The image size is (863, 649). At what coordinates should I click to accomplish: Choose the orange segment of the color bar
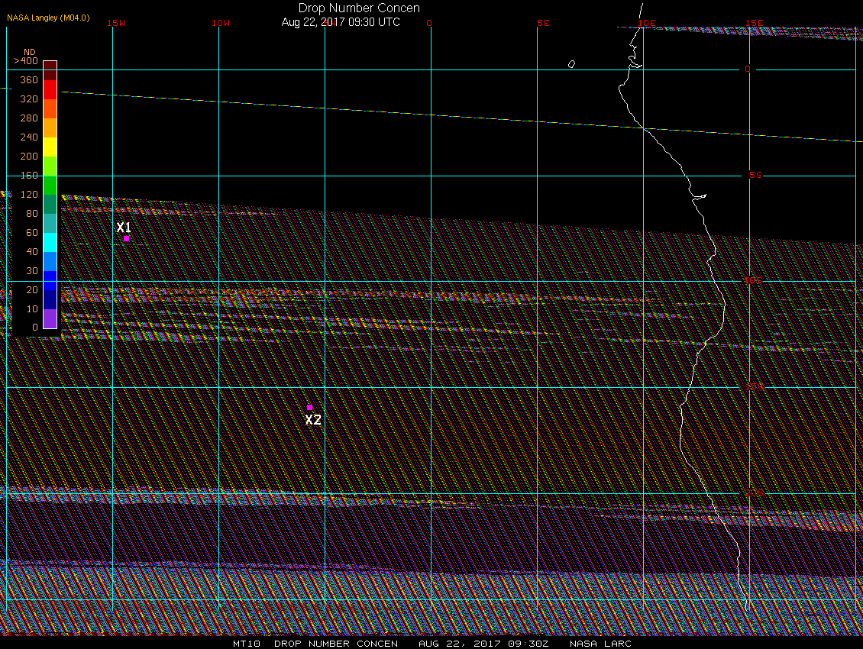point(50,128)
